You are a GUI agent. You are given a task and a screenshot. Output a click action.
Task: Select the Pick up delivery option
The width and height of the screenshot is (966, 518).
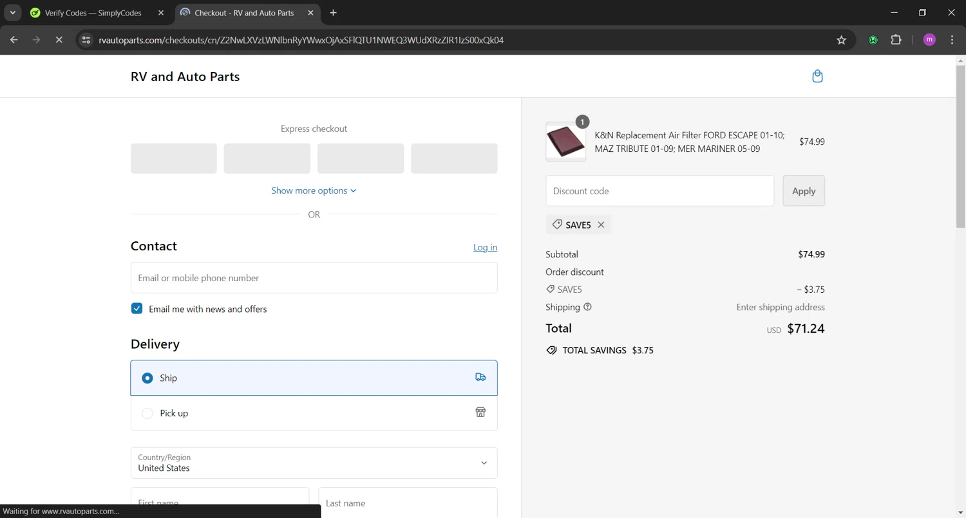314,413
